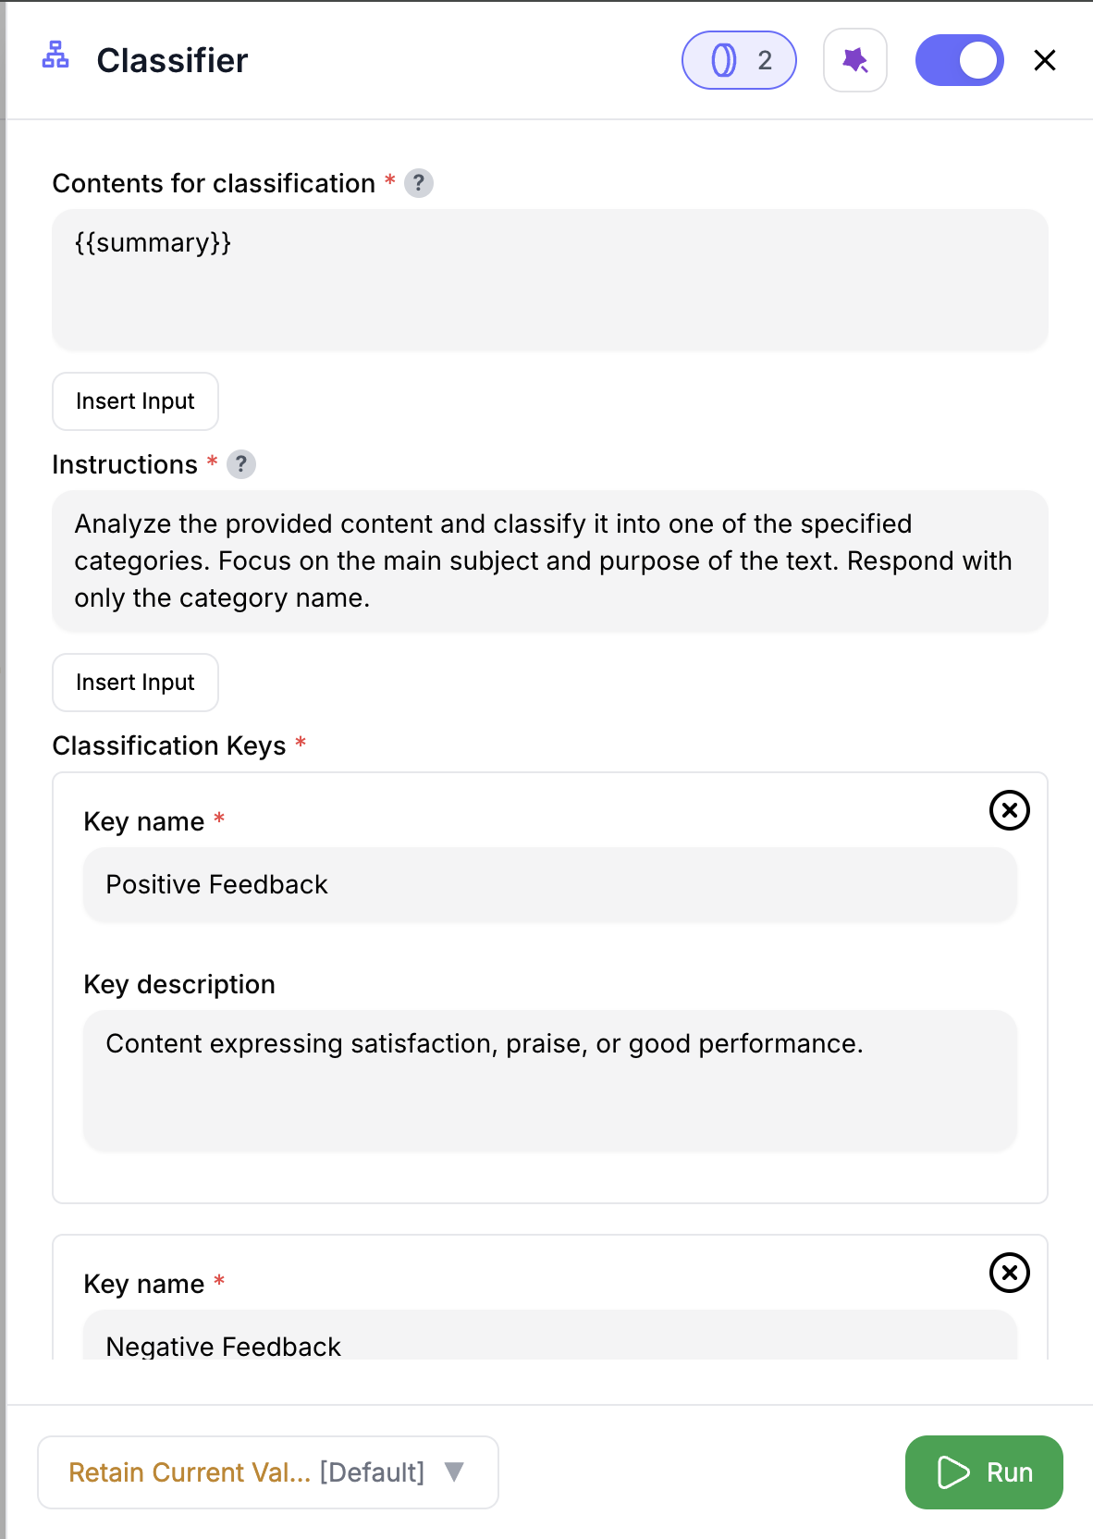1093x1539 pixels.
Task: Expand the arrow beside [Default]
Action: tap(454, 1472)
